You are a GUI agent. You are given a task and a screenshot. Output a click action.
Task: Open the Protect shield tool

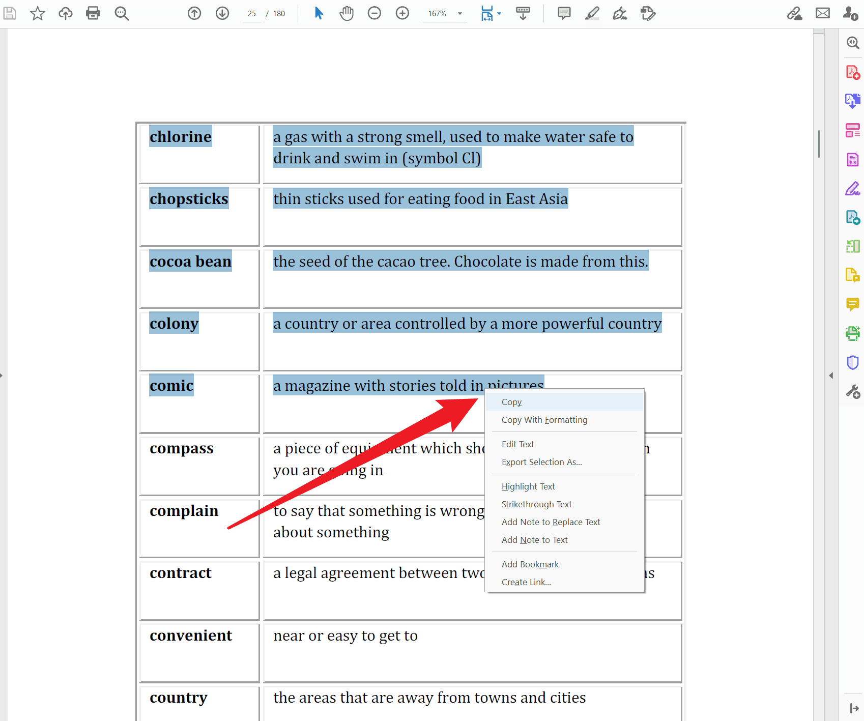(853, 362)
